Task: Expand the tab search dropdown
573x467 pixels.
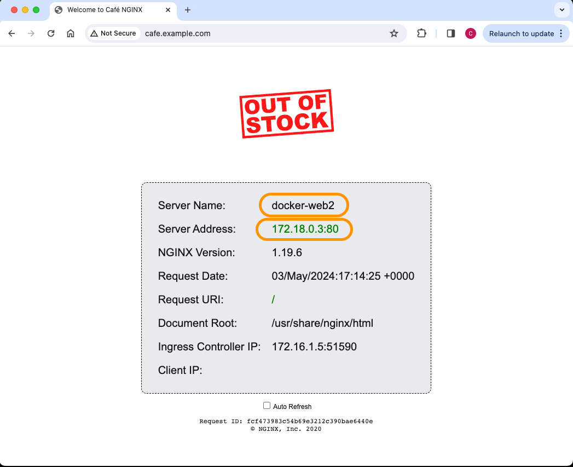Action: click(x=562, y=10)
